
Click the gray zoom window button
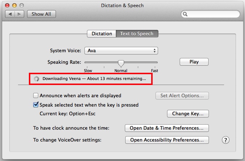[x=22, y=5]
